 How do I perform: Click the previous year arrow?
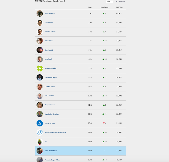[117, 1]
